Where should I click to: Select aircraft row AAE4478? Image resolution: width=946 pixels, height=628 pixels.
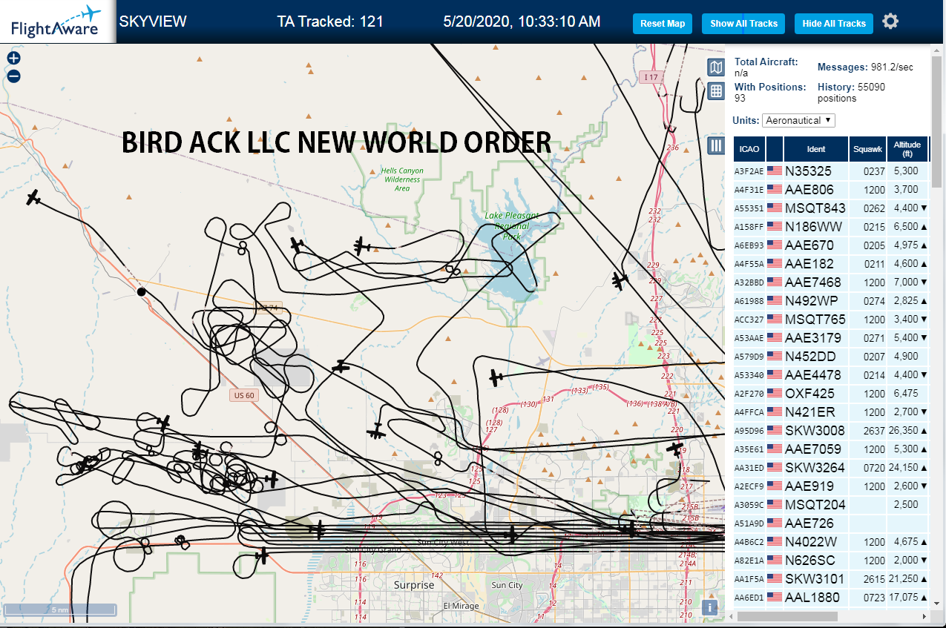pyautogui.click(x=831, y=375)
